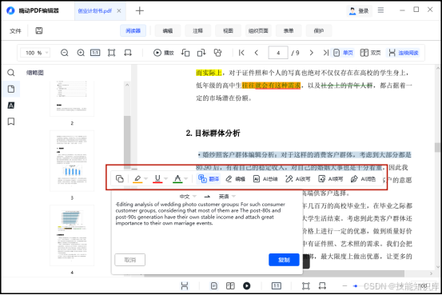
Task: Select the thumbnails page icon in sidebar
Action: pos(11,89)
